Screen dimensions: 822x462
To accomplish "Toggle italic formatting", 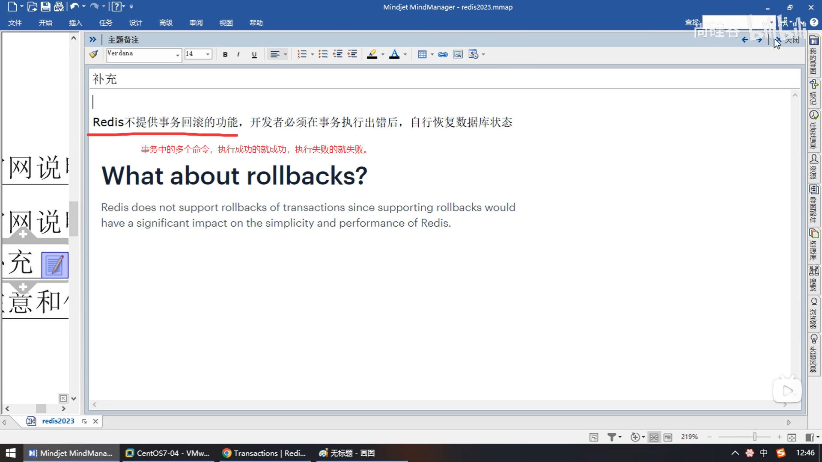I will [x=238, y=54].
